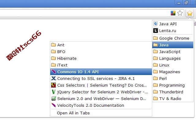Open the iText subfolder
Screen dimensions: 196x122
[x=101, y=65]
